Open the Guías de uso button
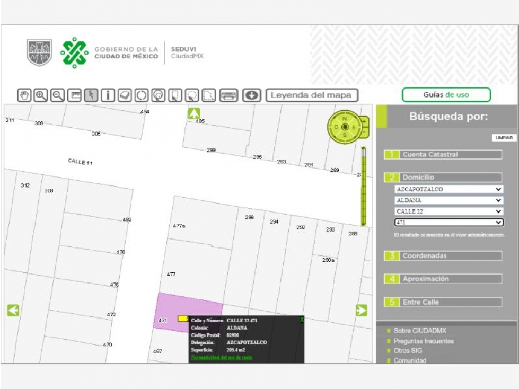This screenshot has height=389, width=519. (x=446, y=95)
